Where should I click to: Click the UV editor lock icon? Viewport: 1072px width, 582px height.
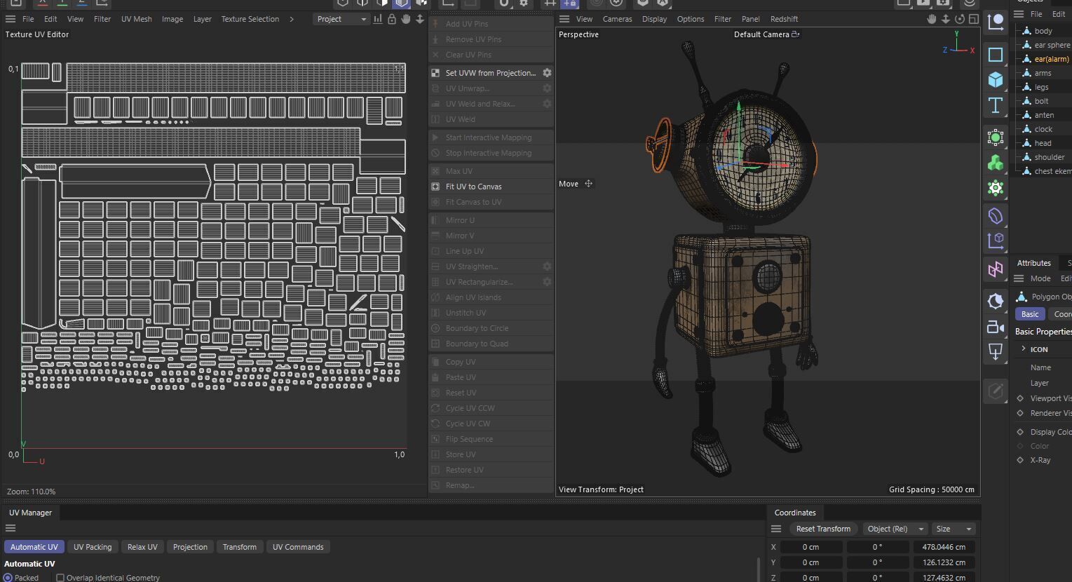(x=392, y=19)
